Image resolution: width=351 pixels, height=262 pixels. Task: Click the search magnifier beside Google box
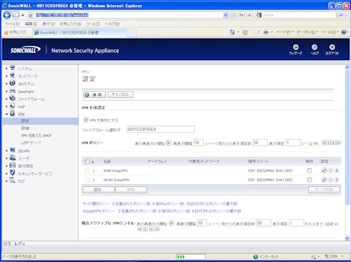(341, 15)
